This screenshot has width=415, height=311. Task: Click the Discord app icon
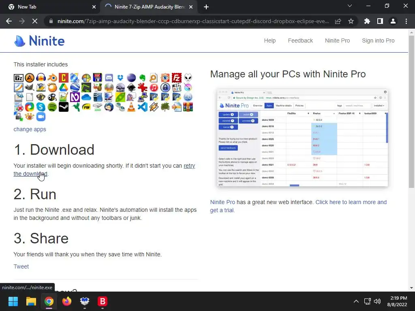click(x=109, y=78)
